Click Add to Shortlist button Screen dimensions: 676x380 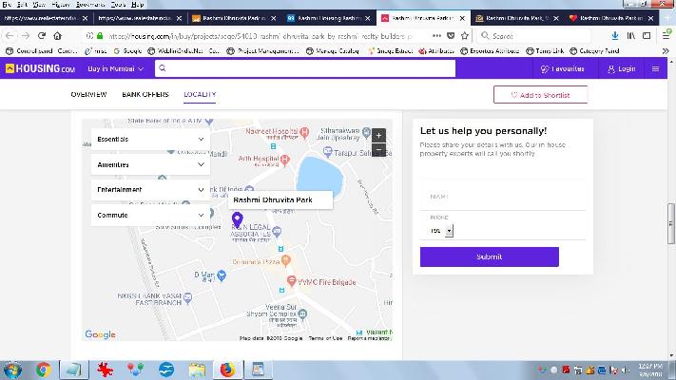[x=540, y=95]
